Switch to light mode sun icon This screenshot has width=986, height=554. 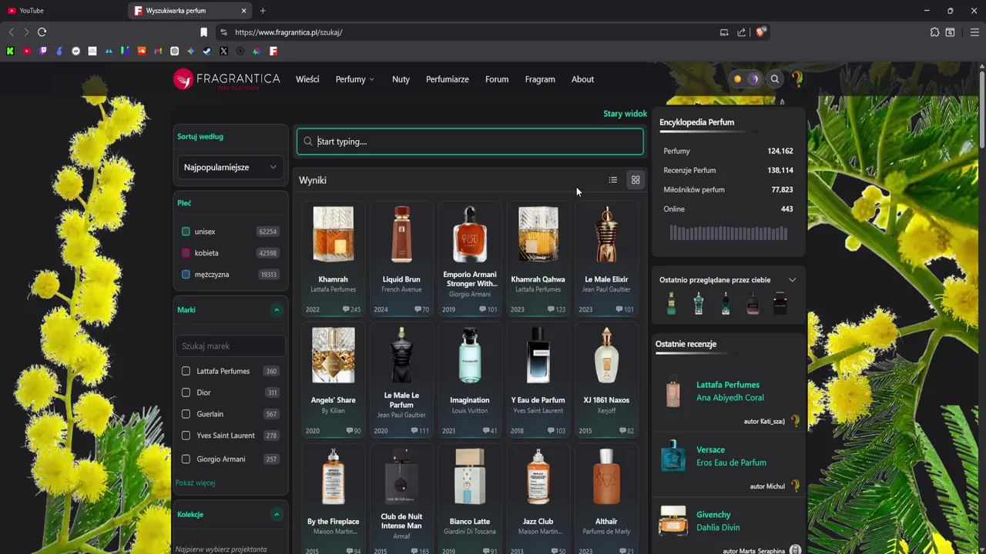click(x=738, y=79)
